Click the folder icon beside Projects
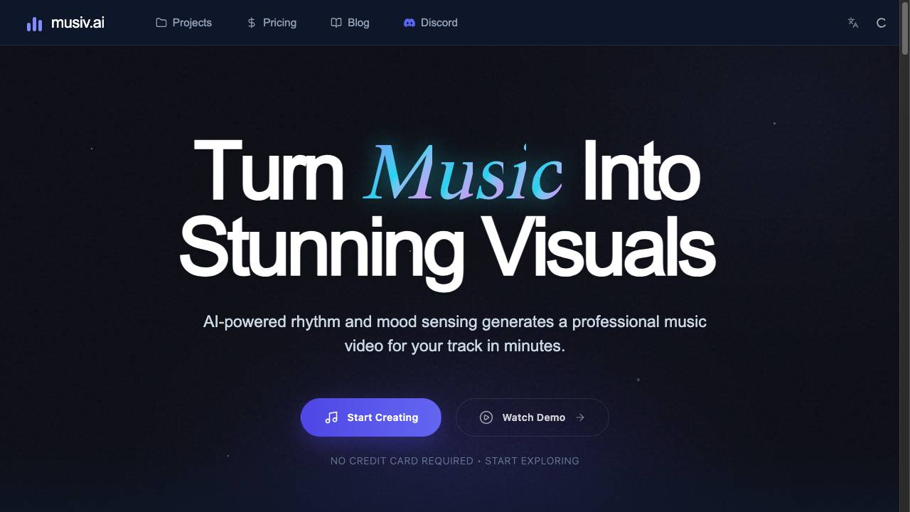Image resolution: width=910 pixels, height=512 pixels. (161, 23)
